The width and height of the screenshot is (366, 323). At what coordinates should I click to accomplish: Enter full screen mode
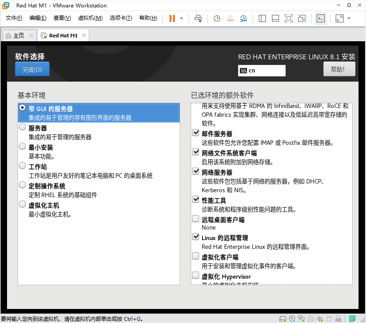click(x=289, y=18)
